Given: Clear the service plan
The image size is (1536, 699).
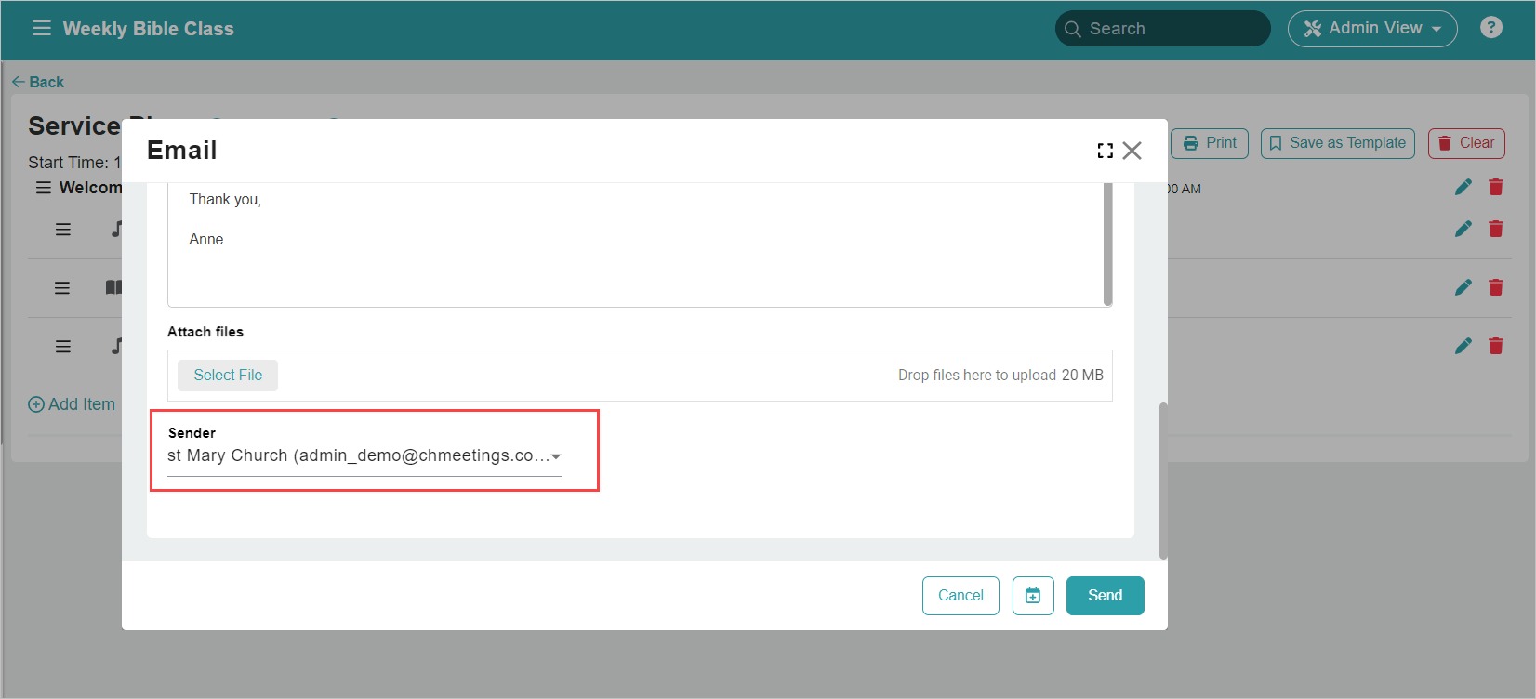Looking at the screenshot, I should (x=1466, y=143).
